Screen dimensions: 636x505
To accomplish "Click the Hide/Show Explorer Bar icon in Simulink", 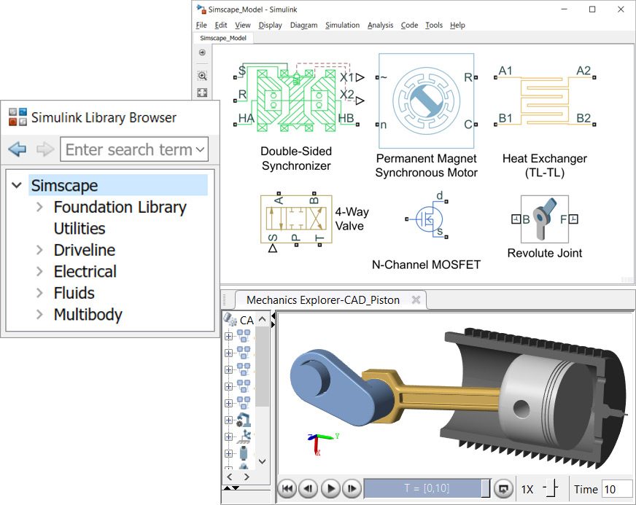I will pos(202,52).
